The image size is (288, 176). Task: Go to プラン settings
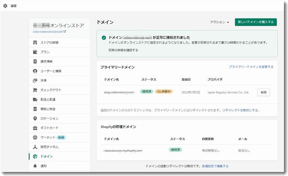click(59, 52)
